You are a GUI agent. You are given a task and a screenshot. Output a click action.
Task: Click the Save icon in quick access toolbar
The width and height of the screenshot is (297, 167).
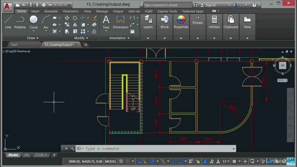(x=30, y=5)
